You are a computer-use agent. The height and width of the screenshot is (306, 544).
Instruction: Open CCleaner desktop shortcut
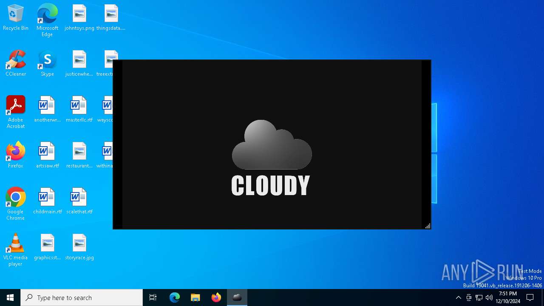16,64
